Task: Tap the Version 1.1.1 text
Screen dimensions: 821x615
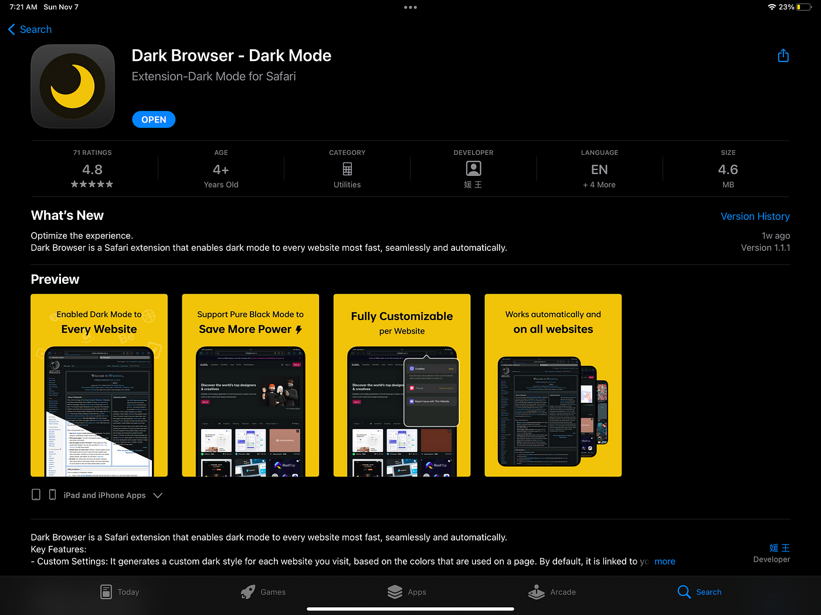Action: coord(765,247)
